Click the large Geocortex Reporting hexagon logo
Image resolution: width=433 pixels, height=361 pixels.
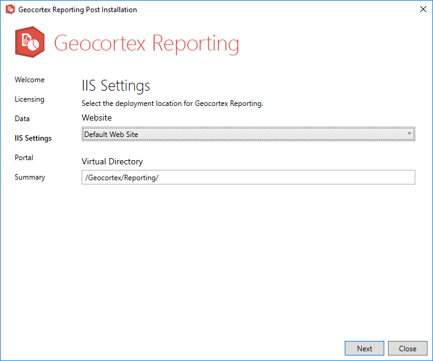[x=30, y=42]
